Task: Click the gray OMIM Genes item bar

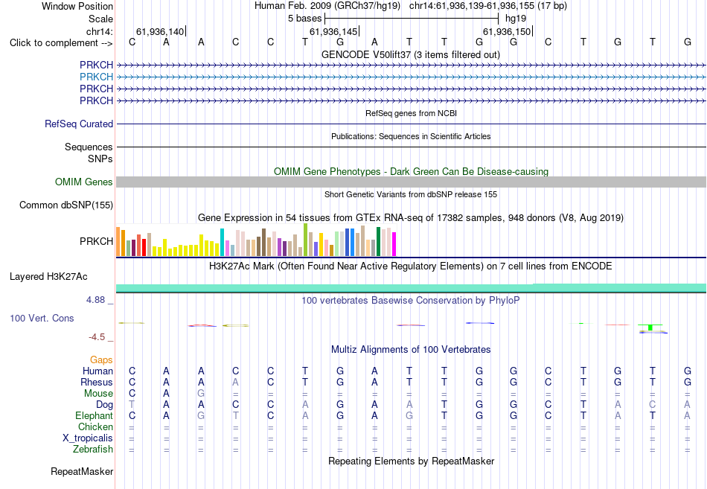Action: click(411, 182)
